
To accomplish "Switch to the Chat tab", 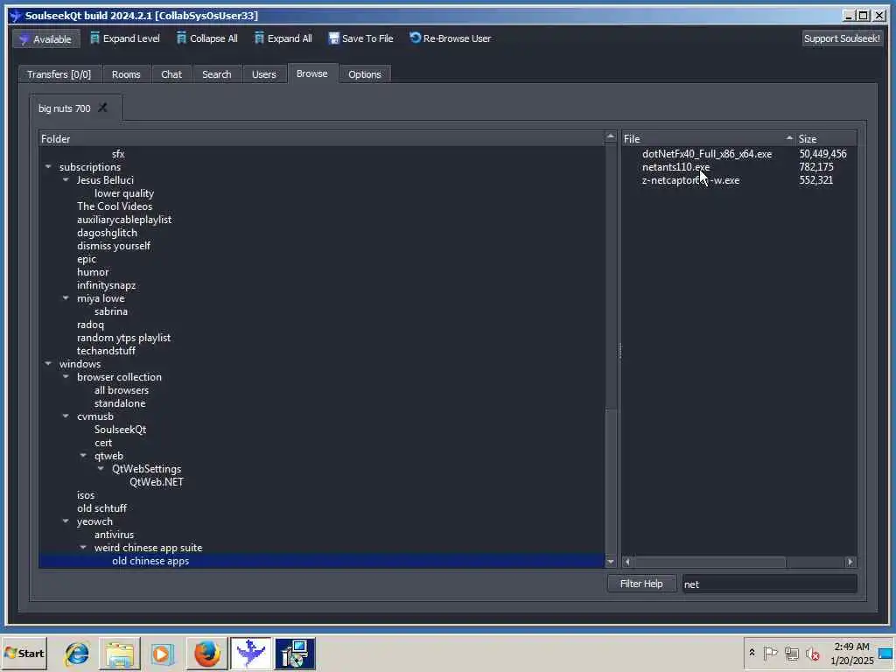I will click(x=171, y=74).
